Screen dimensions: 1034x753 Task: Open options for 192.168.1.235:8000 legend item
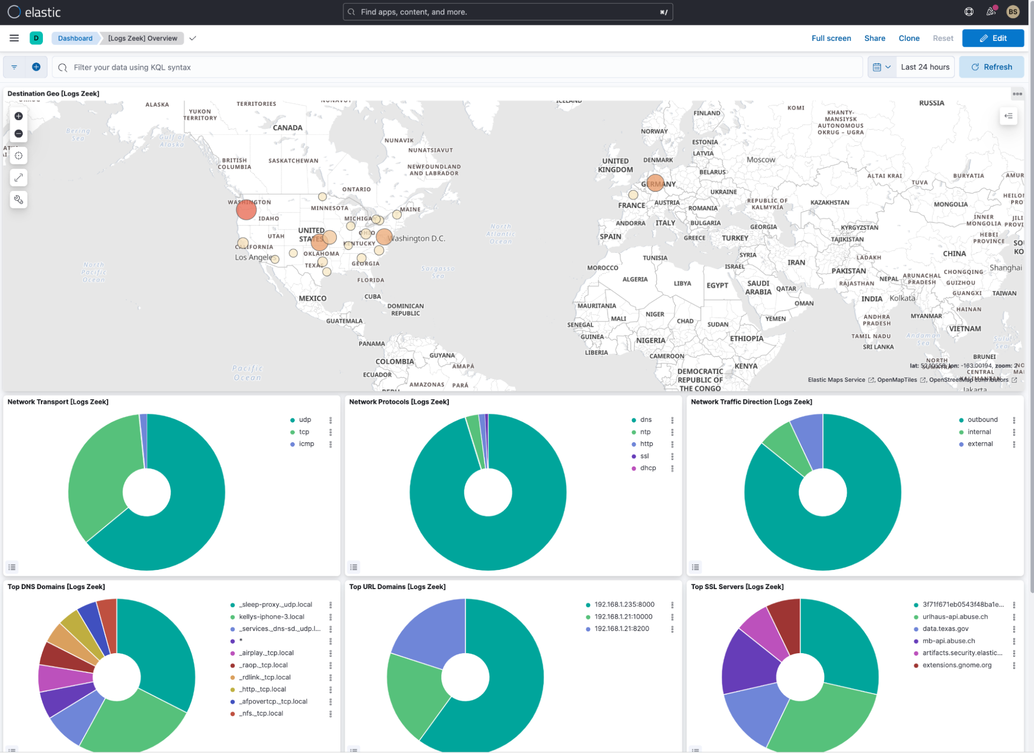672,605
